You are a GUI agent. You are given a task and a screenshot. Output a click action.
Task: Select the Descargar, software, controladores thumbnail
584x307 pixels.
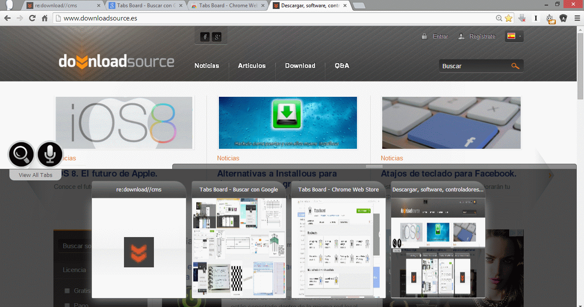438,240
